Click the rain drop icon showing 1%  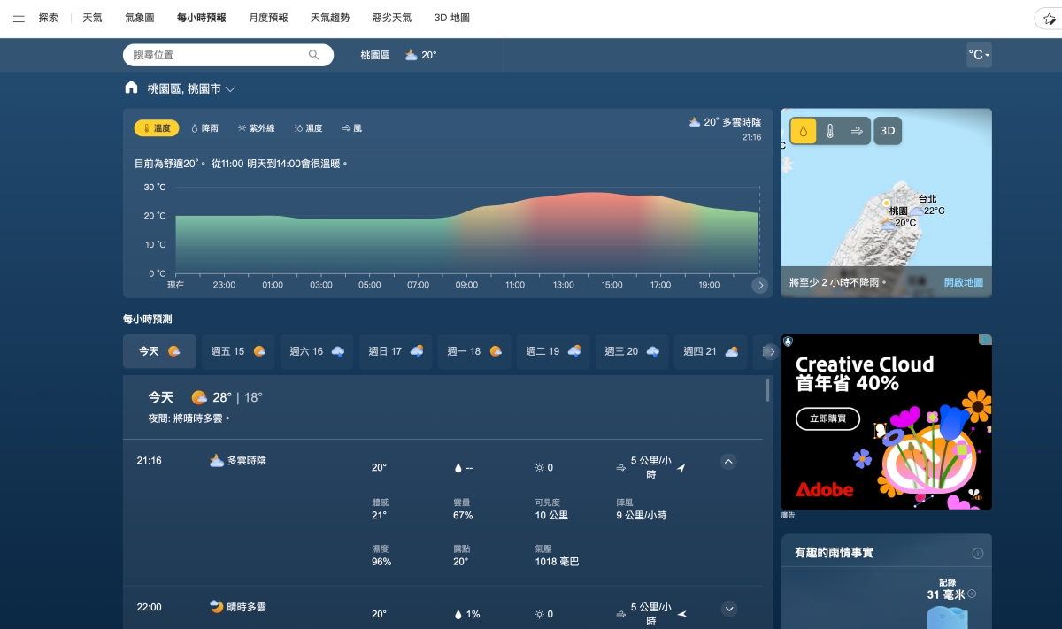point(458,614)
